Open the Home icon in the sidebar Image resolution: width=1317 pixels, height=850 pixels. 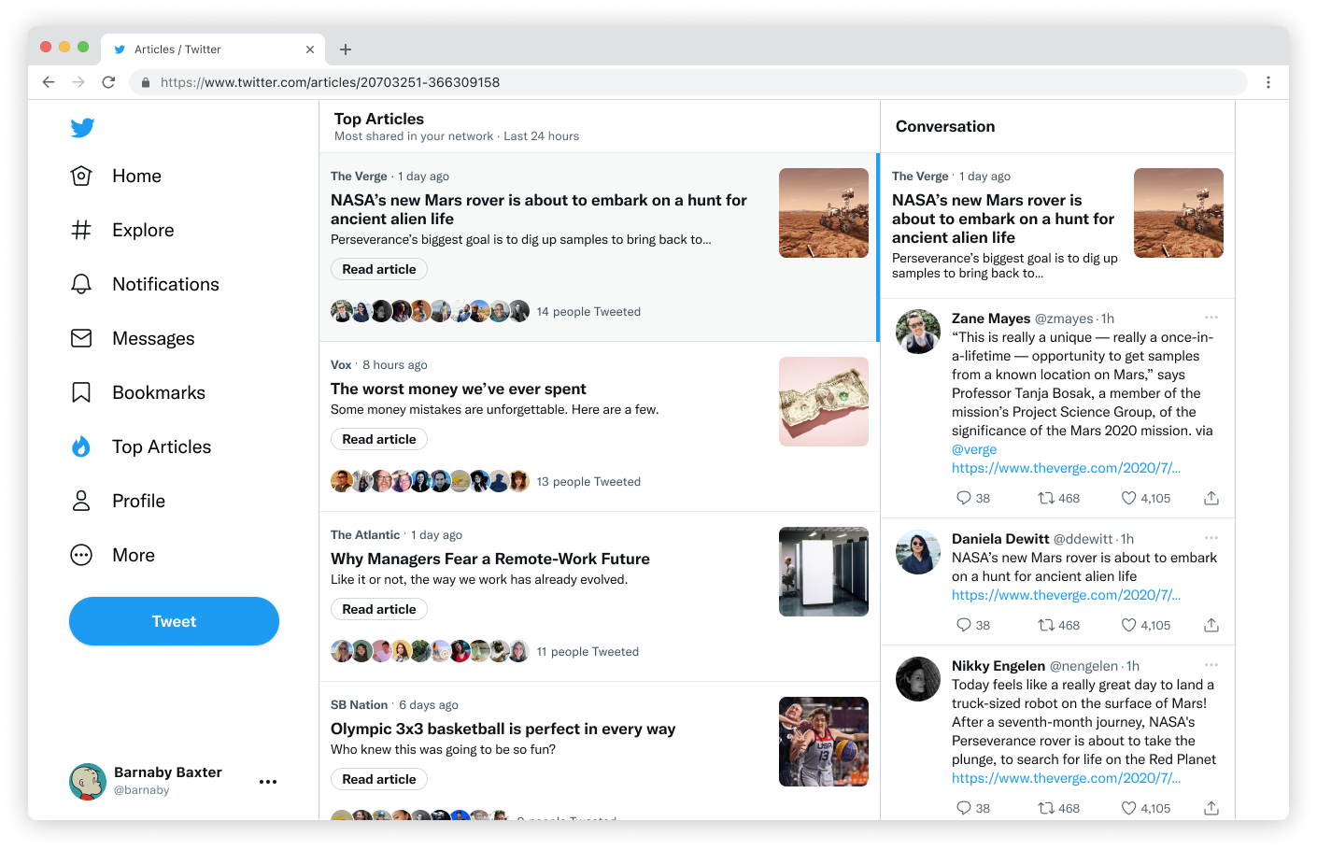pyautogui.click(x=81, y=176)
